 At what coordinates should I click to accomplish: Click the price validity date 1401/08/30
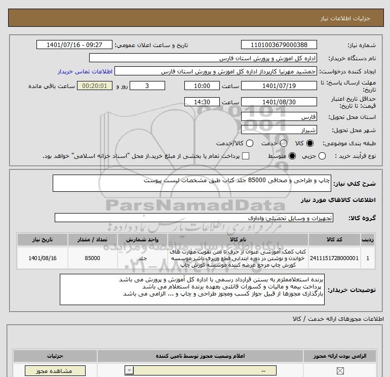click(x=279, y=102)
